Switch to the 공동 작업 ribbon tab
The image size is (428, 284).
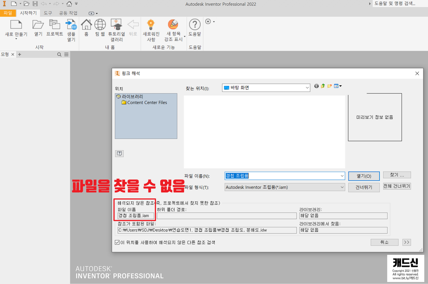pos(68,13)
